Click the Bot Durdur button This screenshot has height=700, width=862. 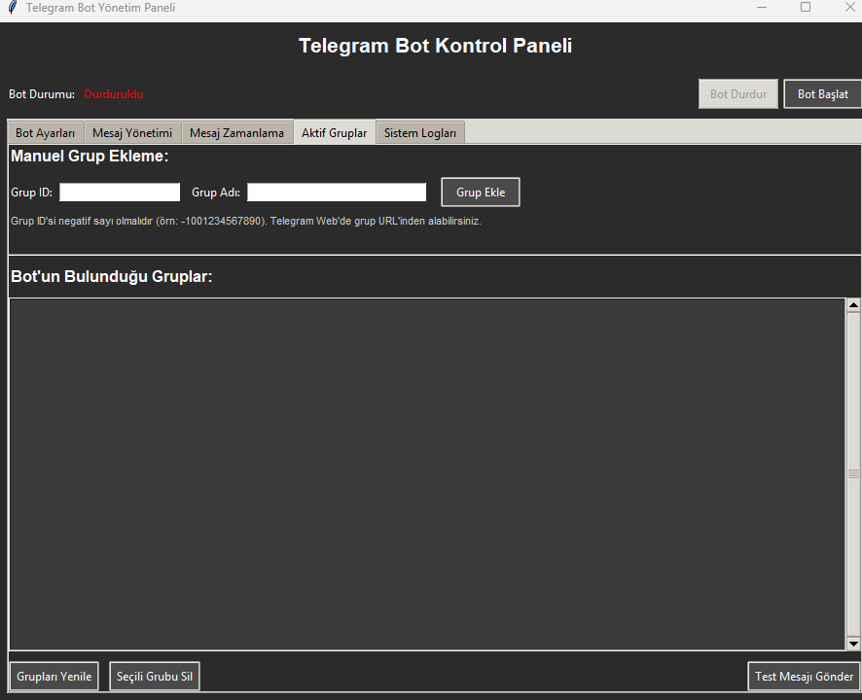point(737,94)
